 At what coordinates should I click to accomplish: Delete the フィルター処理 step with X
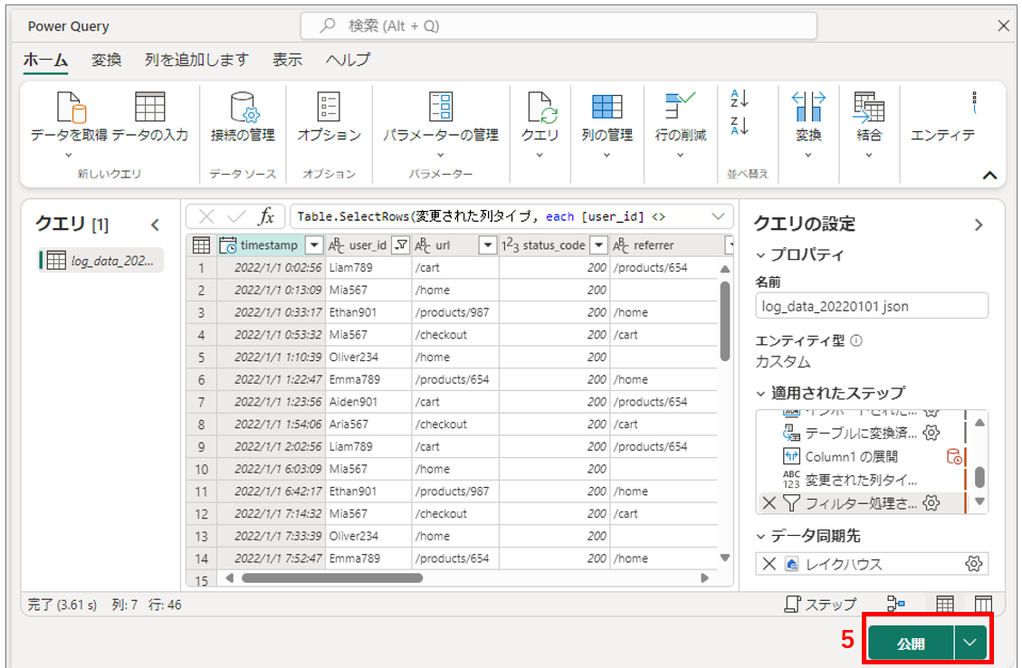[x=769, y=502]
